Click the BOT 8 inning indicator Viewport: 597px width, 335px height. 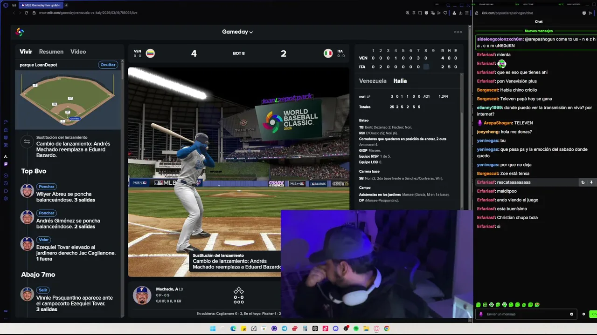[239, 54]
